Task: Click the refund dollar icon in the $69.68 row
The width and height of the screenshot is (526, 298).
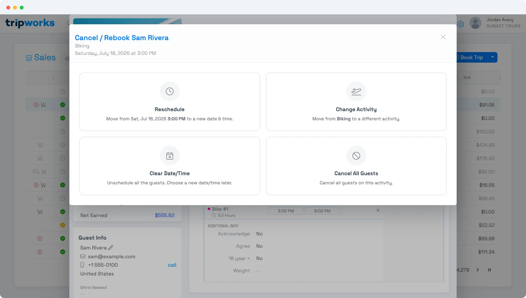Action: 40,239
